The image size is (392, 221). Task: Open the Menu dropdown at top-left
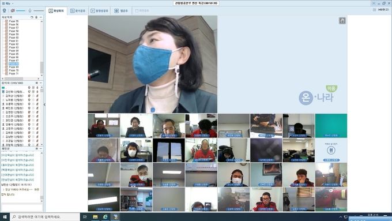pyautogui.click(x=7, y=3)
